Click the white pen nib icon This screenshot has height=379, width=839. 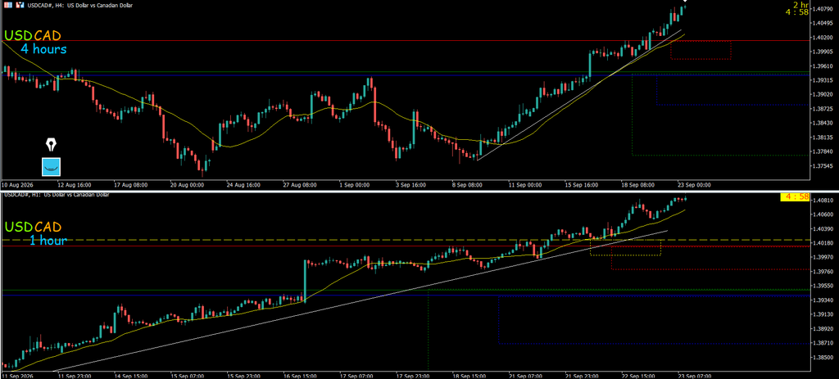(52, 144)
